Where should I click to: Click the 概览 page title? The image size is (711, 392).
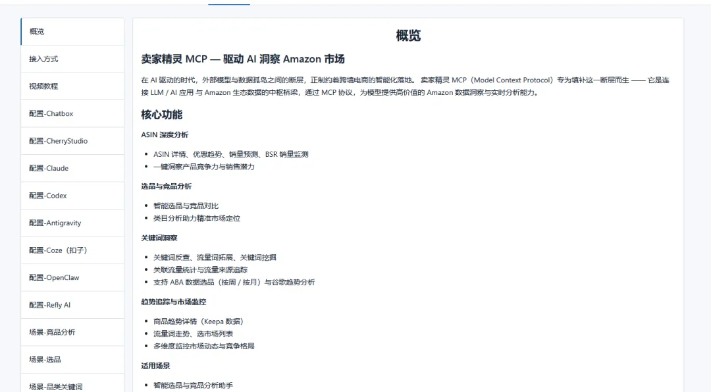(408, 36)
